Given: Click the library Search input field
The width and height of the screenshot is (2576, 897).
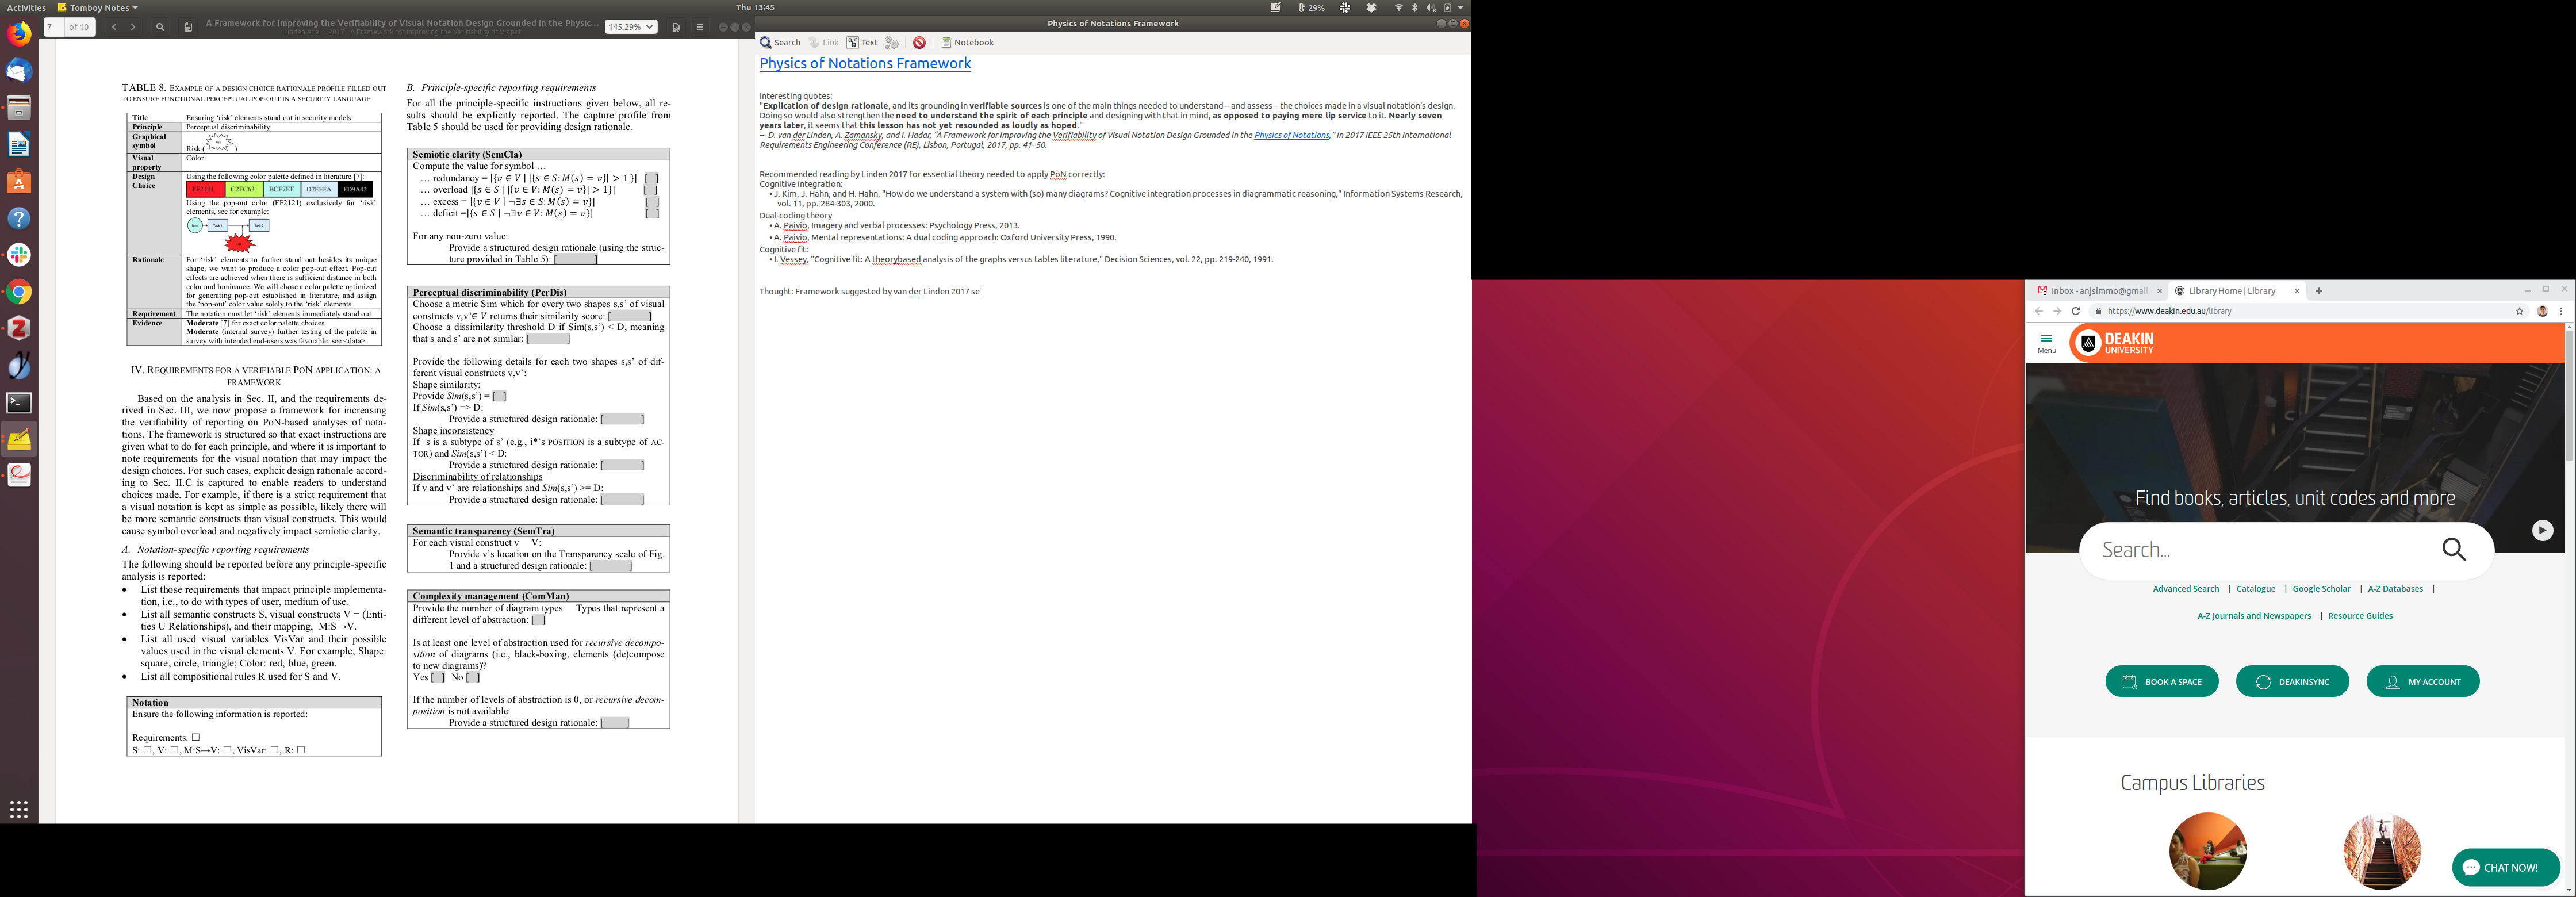Looking at the screenshot, I should click(x=2250, y=550).
